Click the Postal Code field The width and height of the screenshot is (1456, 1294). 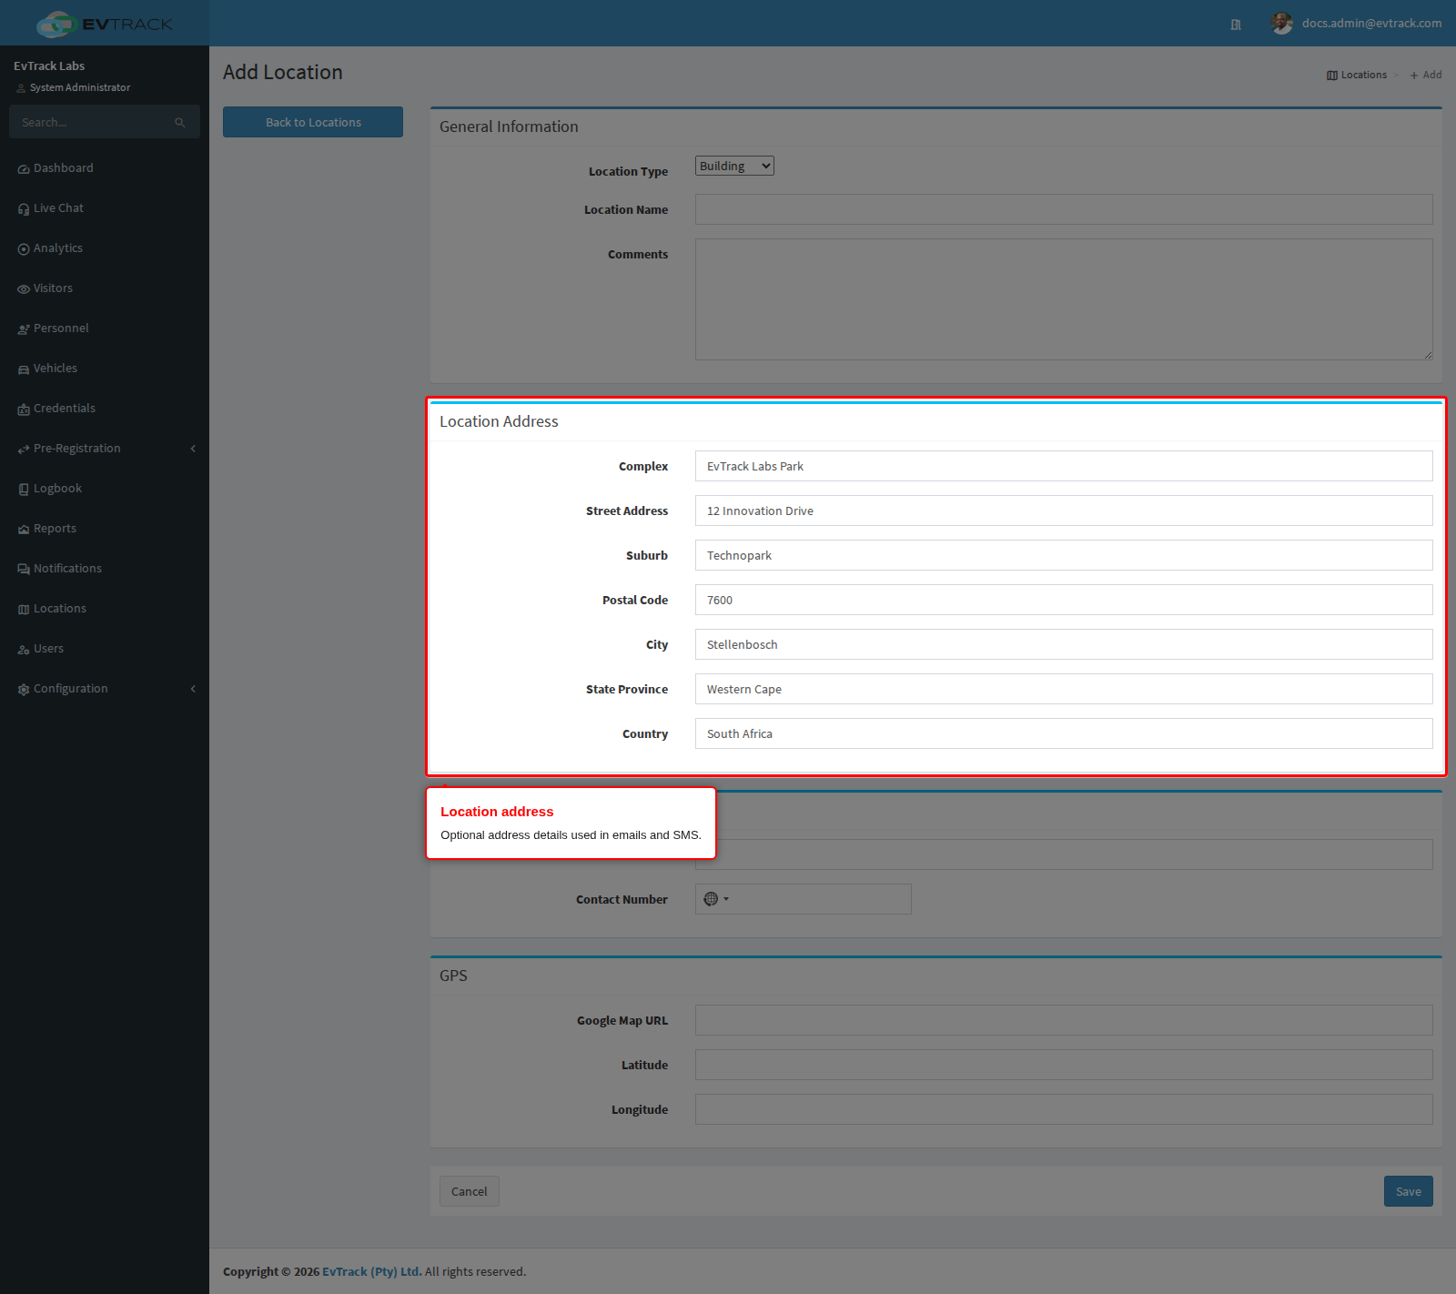click(1064, 600)
